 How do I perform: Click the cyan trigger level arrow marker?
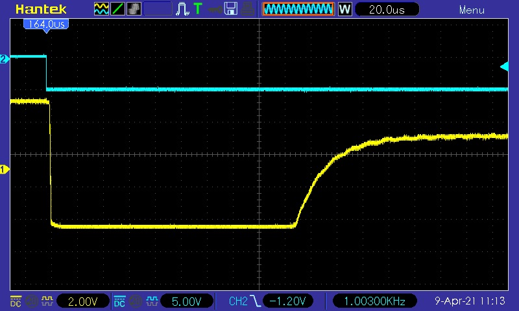(x=504, y=66)
